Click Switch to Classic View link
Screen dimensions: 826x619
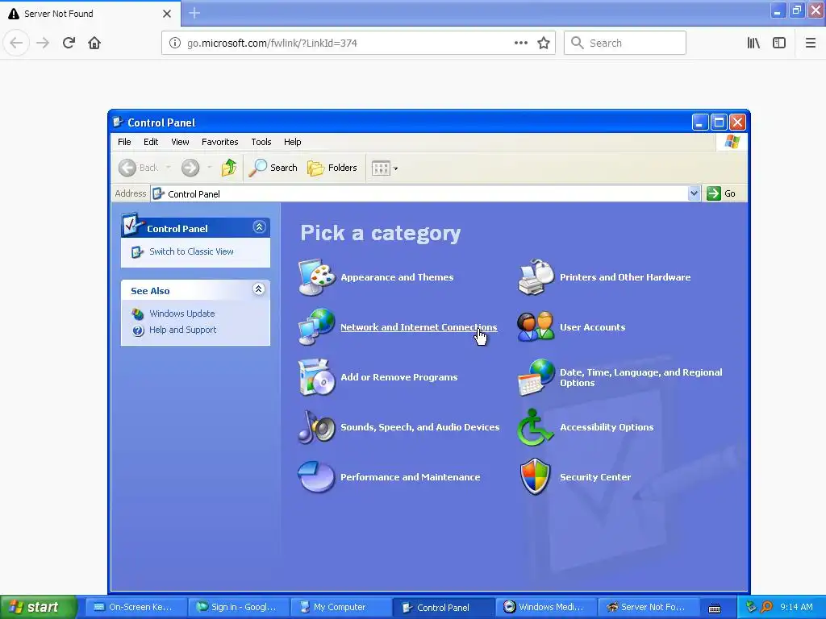[x=191, y=251]
